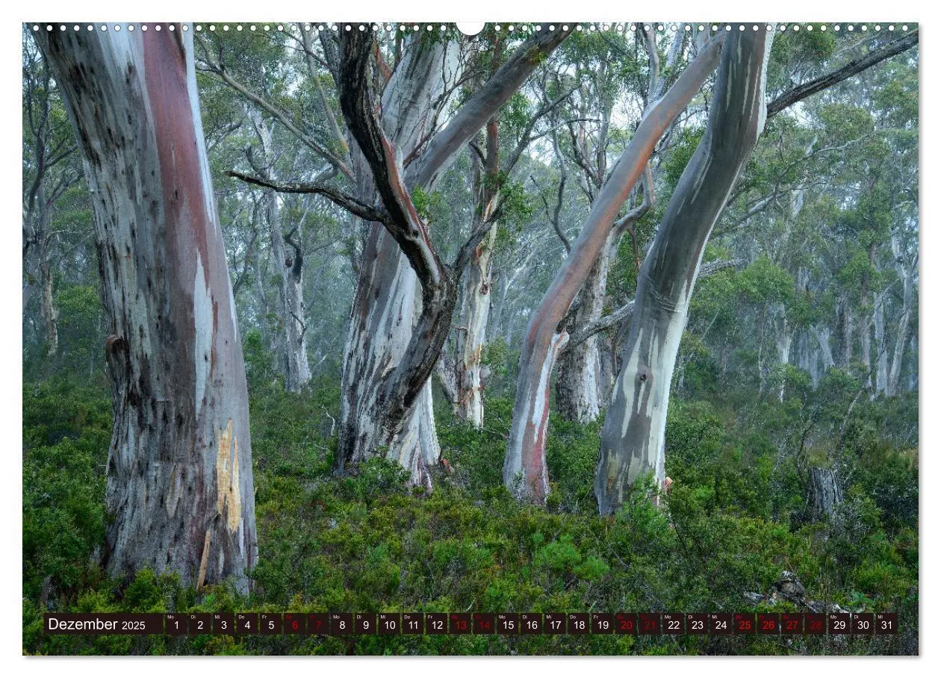Select red weekend cell 28
Image resolution: width=941 pixels, height=678 pixels.
pos(815,624)
